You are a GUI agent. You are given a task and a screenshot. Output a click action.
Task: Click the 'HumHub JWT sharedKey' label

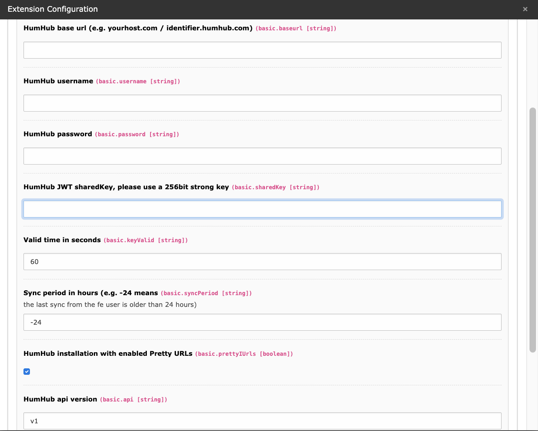point(126,187)
